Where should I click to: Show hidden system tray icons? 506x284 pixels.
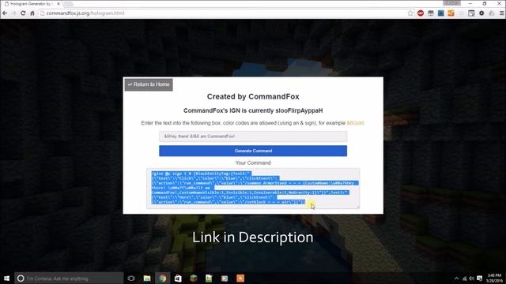coord(456,278)
